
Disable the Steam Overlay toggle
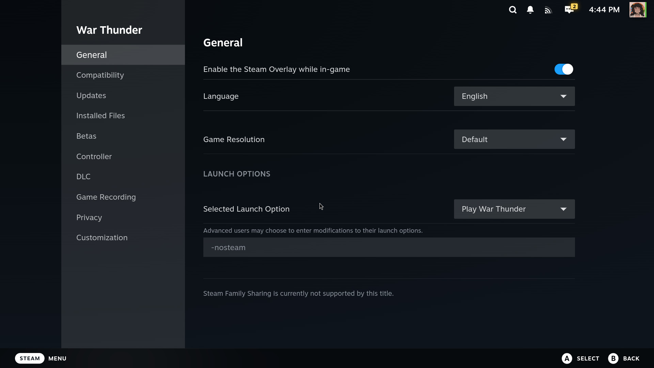pyautogui.click(x=563, y=69)
